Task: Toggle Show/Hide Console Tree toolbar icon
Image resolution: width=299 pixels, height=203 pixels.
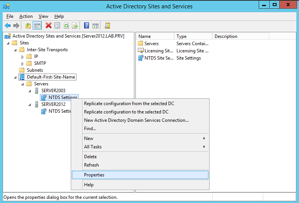Action: tap(37, 26)
